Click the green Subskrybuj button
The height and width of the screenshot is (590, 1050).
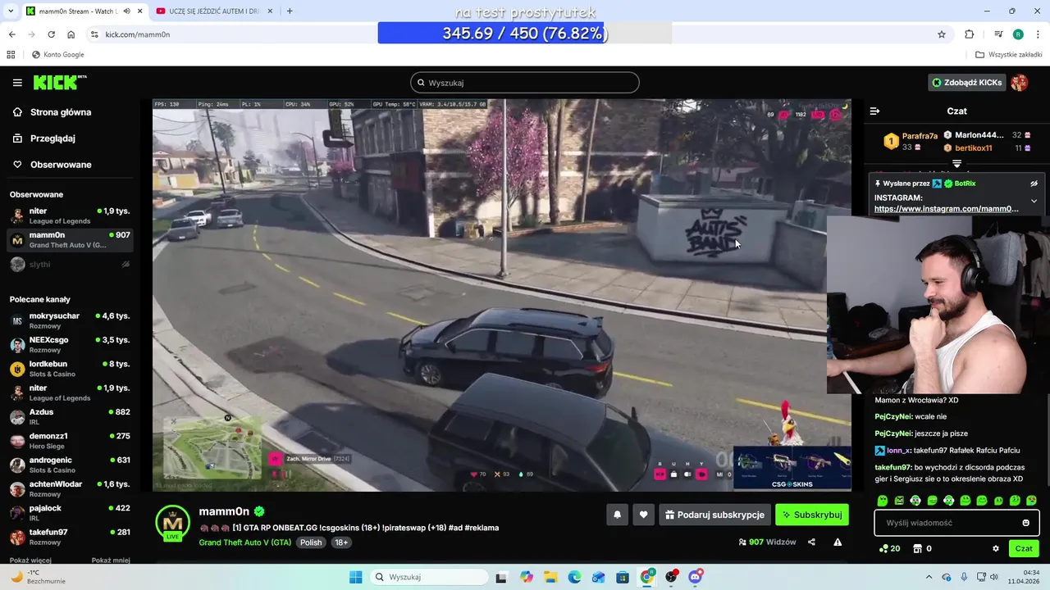click(811, 515)
